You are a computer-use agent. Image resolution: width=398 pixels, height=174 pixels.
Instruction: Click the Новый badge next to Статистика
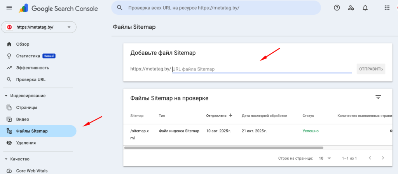[49, 56]
